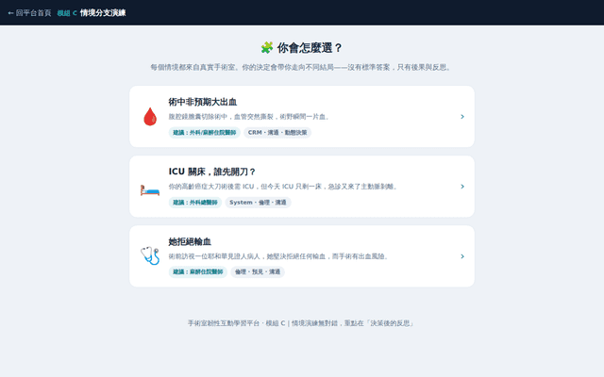Click the 建議：外科總醫師 tag

(x=195, y=203)
